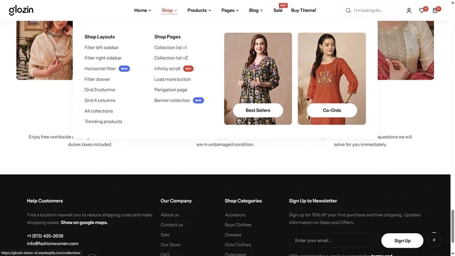This screenshot has height=256, width=455.
Task: Click the search magnifier icon
Action: click(x=348, y=10)
